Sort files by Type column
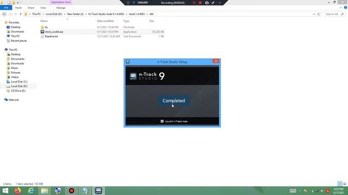This screenshot has width=348, height=195. click(x=126, y=21)
